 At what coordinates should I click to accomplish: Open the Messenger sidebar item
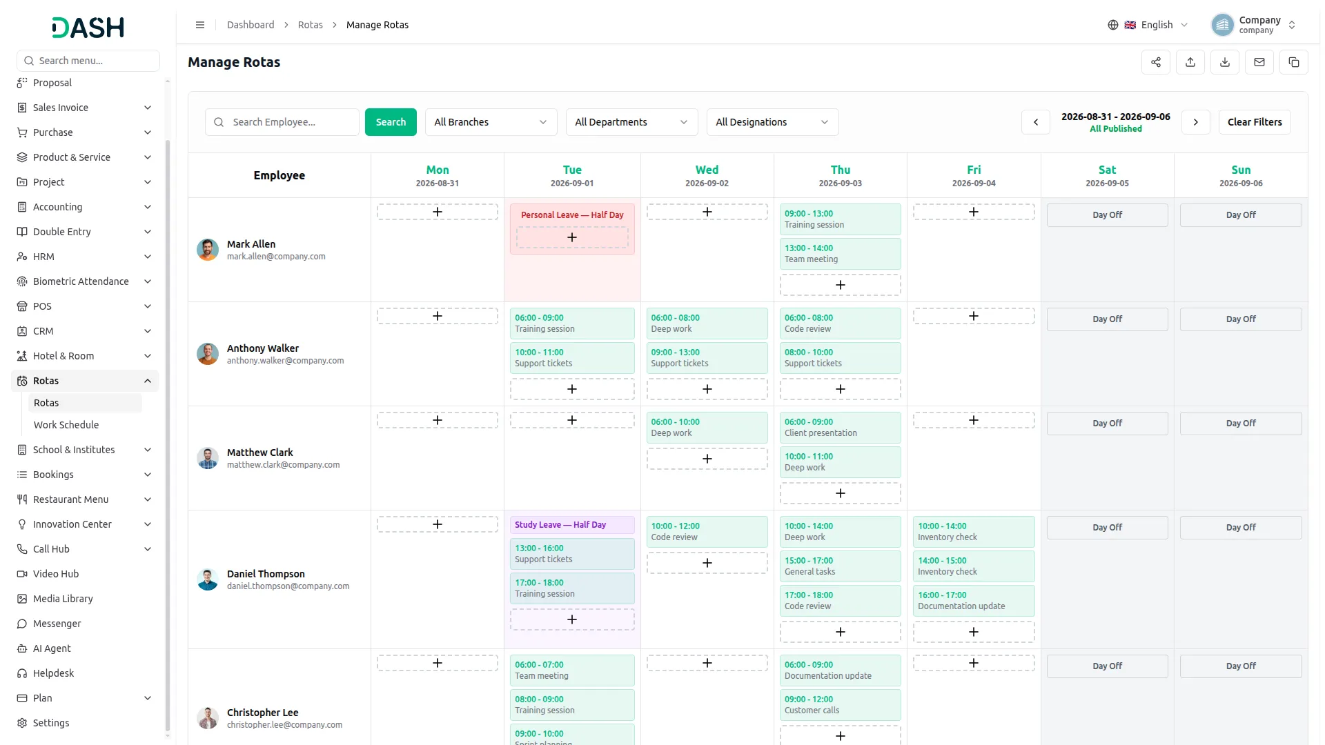[85, 624]
